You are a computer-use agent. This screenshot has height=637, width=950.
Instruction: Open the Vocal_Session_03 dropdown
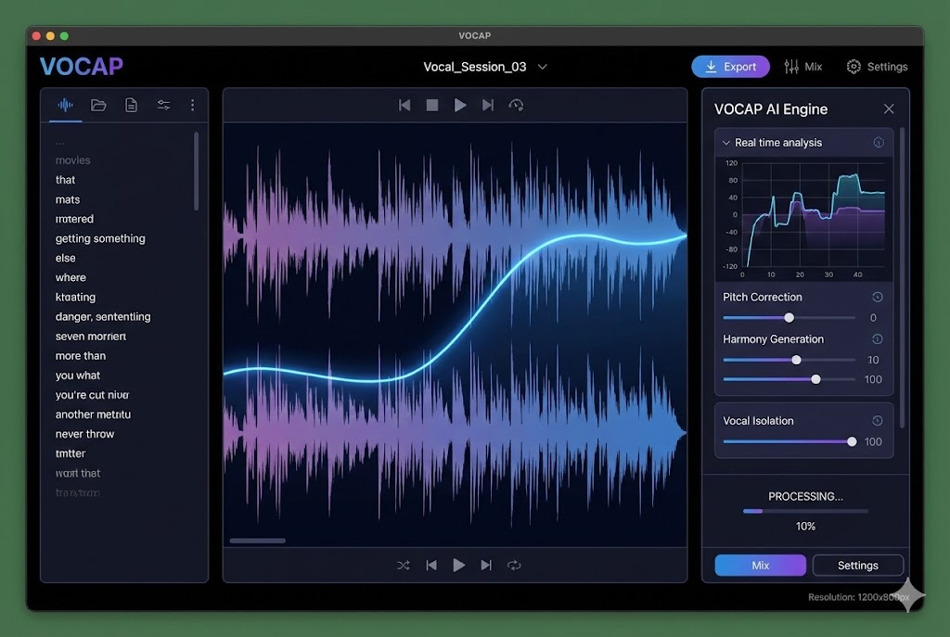pos(542,67)
